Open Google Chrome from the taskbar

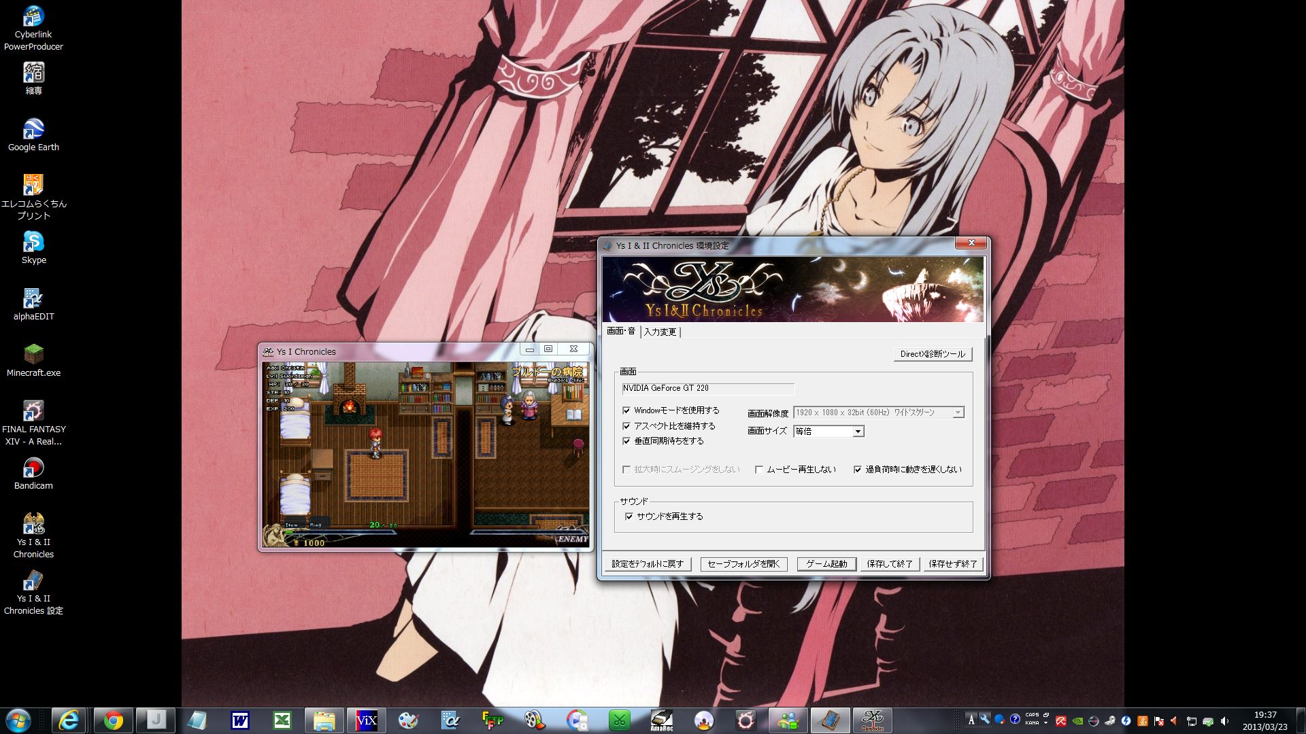113,720
